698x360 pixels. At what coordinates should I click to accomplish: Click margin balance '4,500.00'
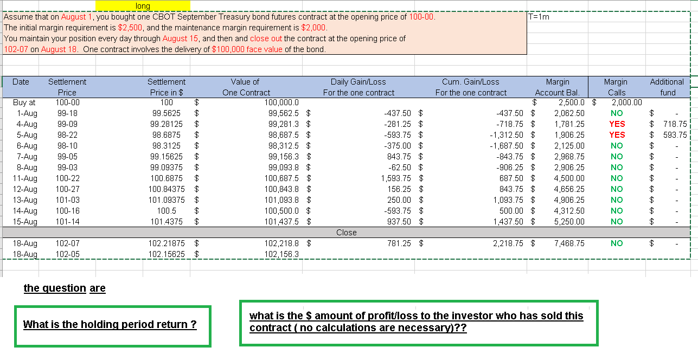pos(569,178)
